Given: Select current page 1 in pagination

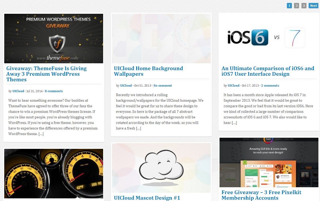Looking at the screenshot, I should [289, 6].
